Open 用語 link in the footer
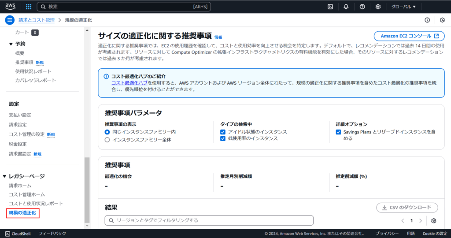The image size is (451, 238). (x=411, y=234)
